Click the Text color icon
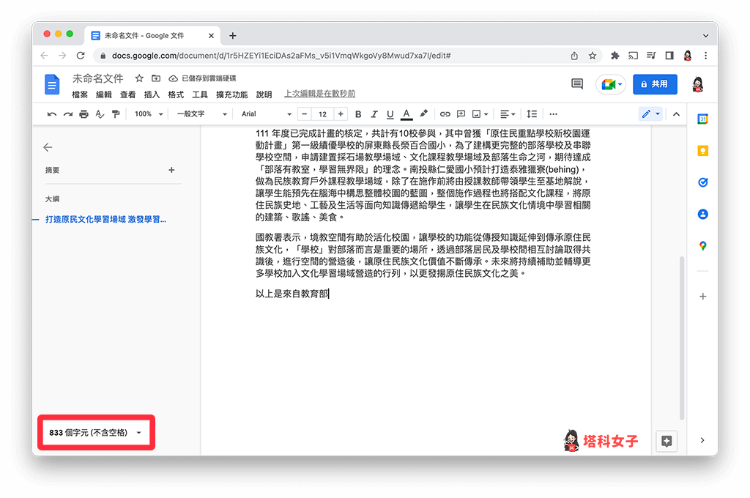The height and width of the screenshot is (498, 750). coord(406,114)
